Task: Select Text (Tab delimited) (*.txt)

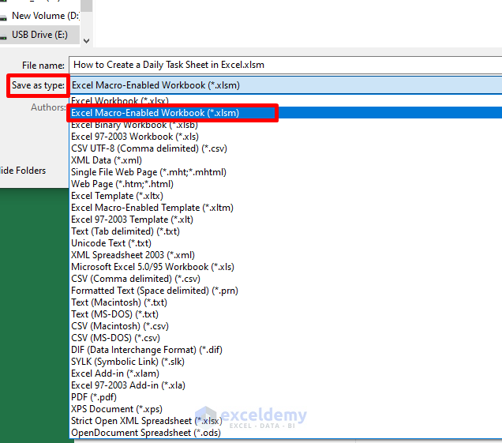Action: click(286, 231)
